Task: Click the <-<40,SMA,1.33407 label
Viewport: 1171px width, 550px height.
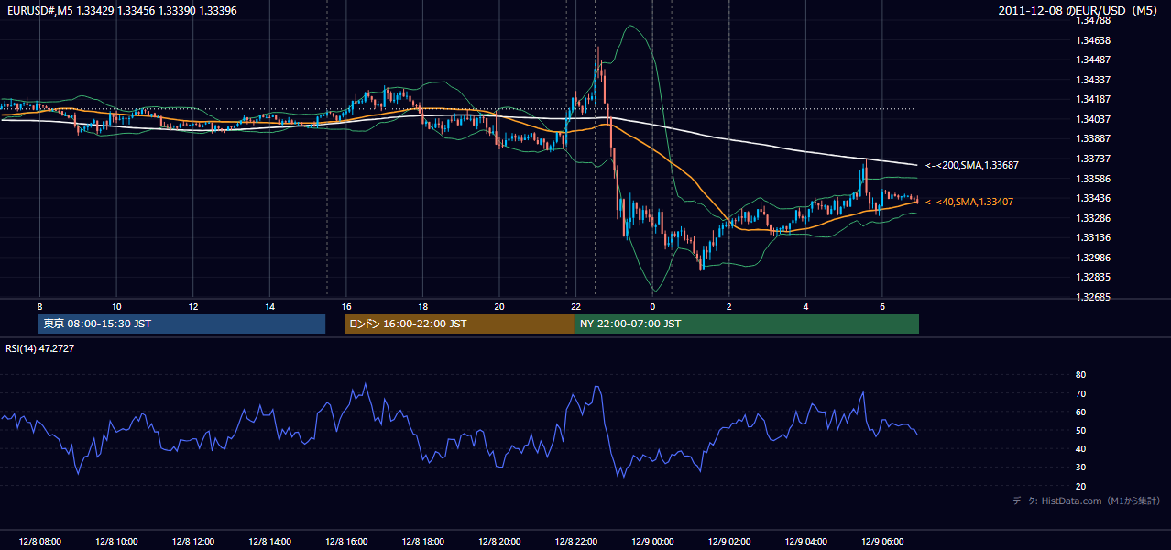Action: tap(969, 202)
